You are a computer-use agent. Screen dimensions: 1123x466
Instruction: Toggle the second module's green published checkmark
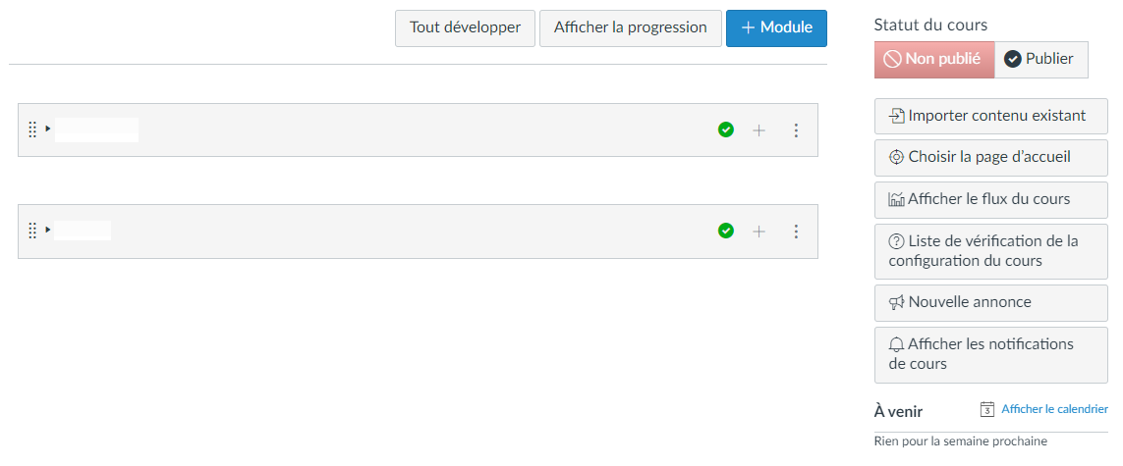coord(726,231)
